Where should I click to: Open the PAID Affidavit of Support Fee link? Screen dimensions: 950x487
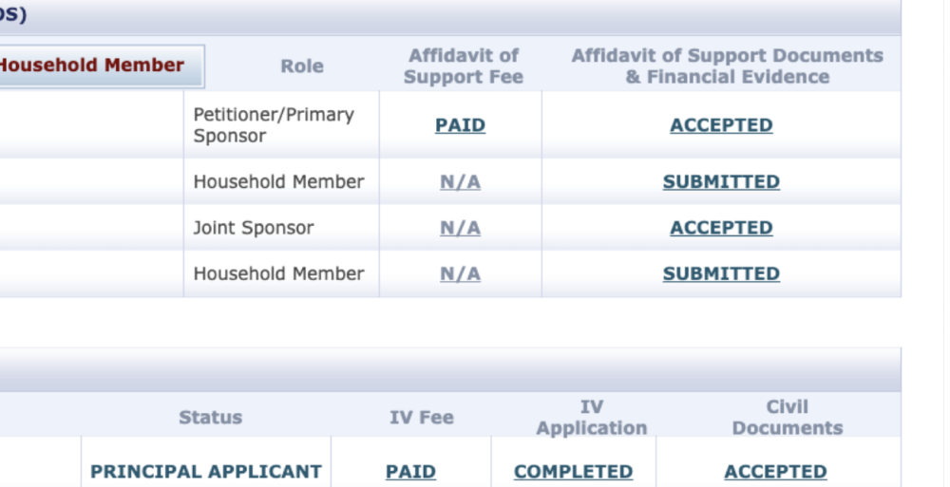click(x=460, y=125)
